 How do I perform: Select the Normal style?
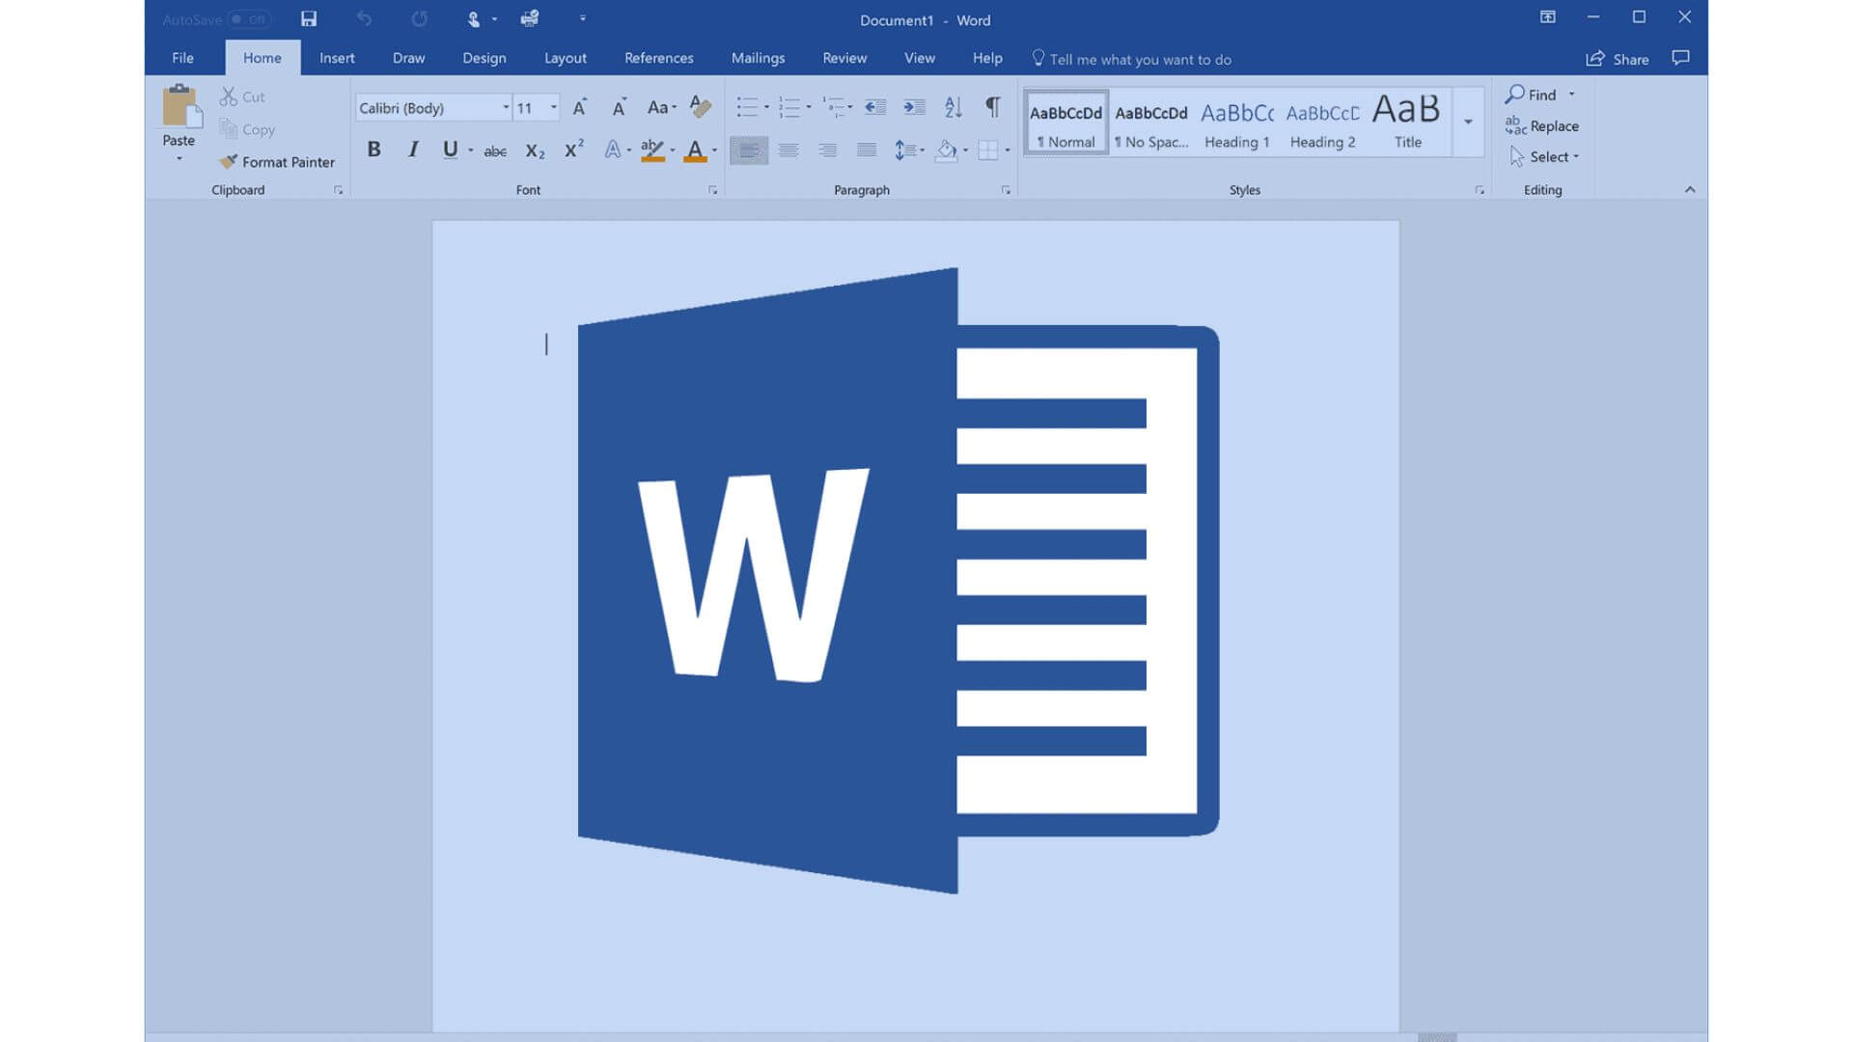pyautogui.click(x=1065, y=123)
